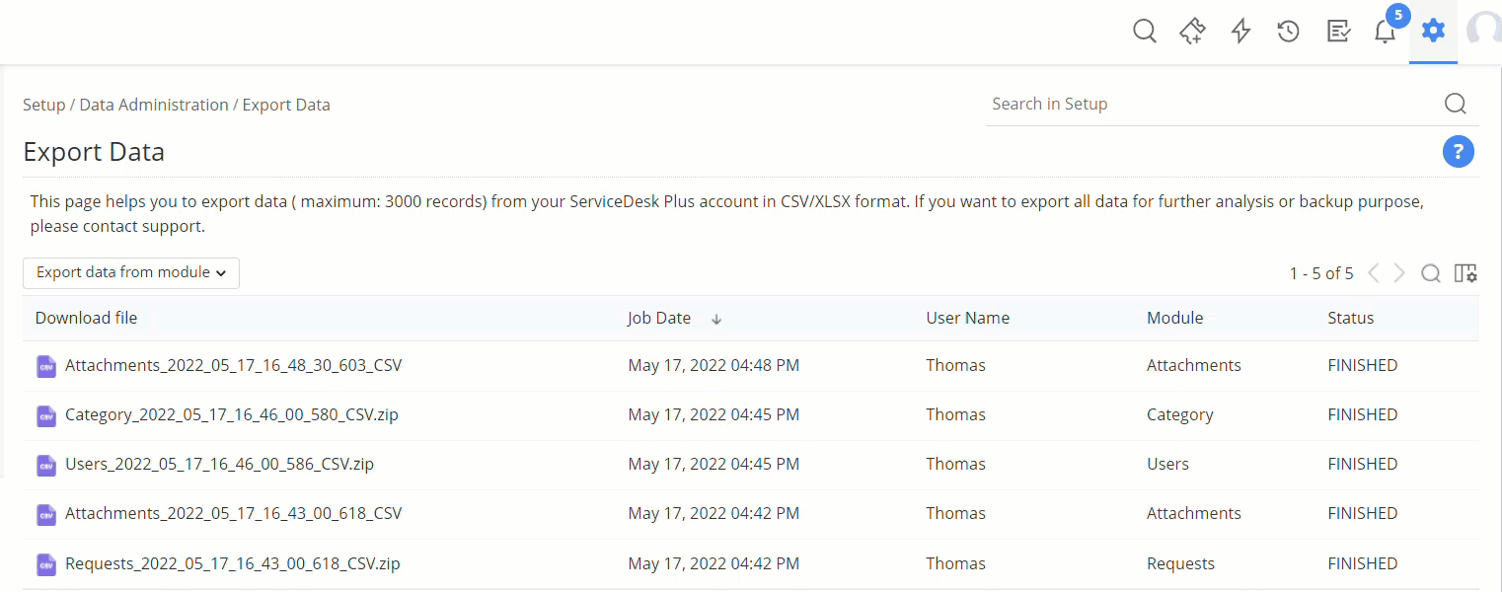Go to previous page chevron
The width and height of the screenshot is (1502, 592).
click(1374, 273)
